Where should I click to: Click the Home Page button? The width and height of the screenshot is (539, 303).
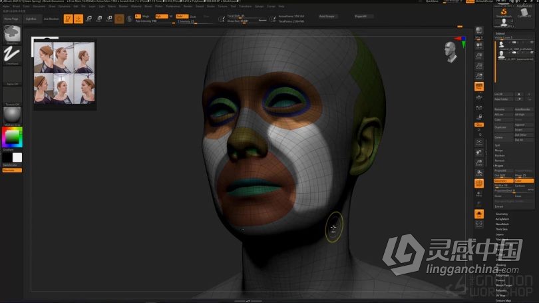[11, 19]
